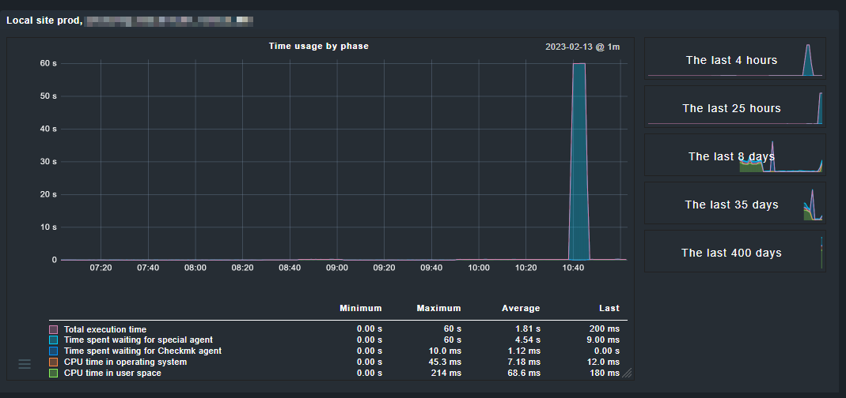
Task: Click the 'Total execution time' legend label
Action: (x=105, y=329)
